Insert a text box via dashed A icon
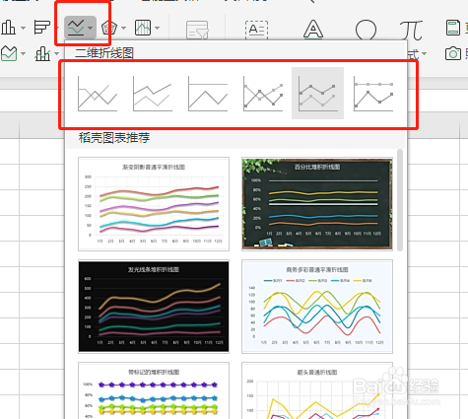The image size is (468, 419). pyautogui.click(x=256, y=30)
